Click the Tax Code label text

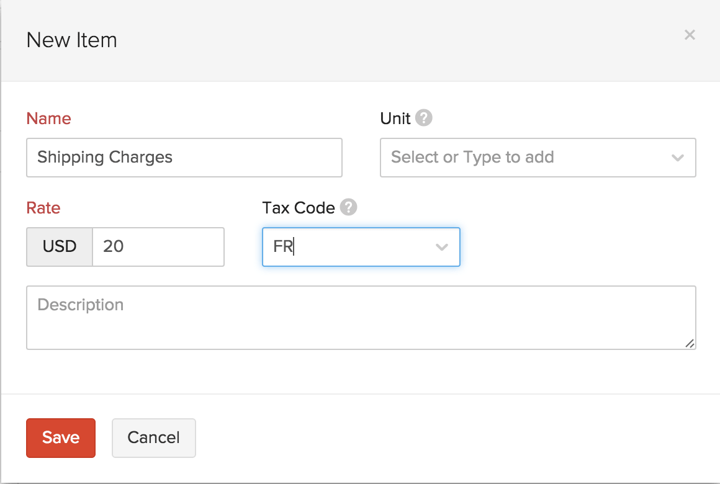(x=299, y=207)
